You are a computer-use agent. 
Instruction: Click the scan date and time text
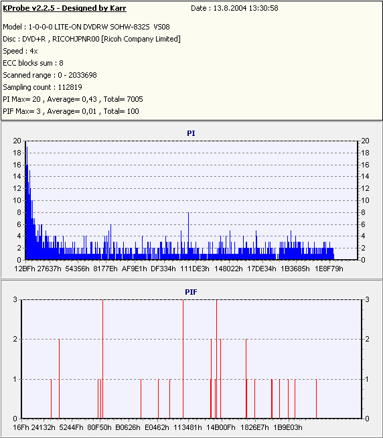pyautogui.click(x=234, y=8)
